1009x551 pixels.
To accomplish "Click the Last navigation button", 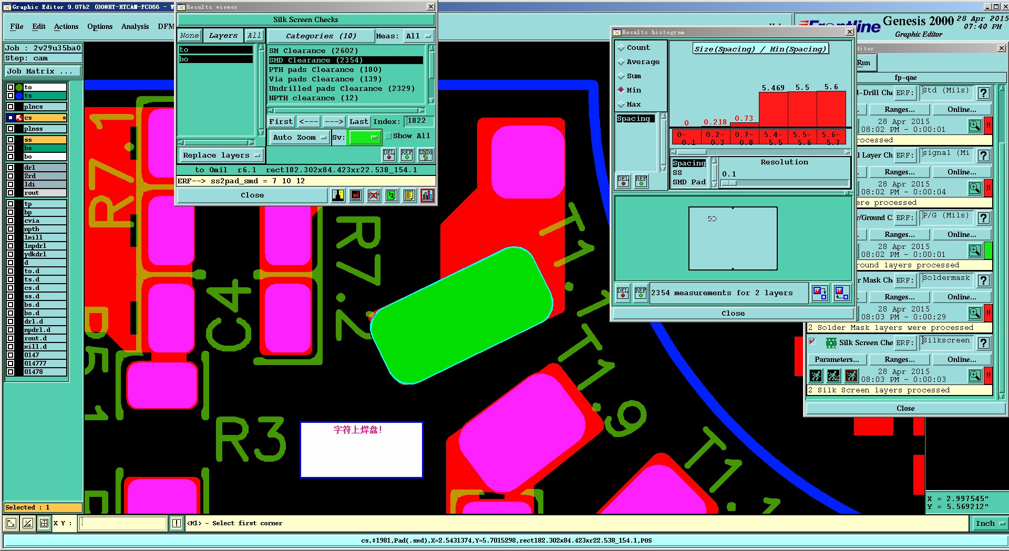I will (359, 121).
